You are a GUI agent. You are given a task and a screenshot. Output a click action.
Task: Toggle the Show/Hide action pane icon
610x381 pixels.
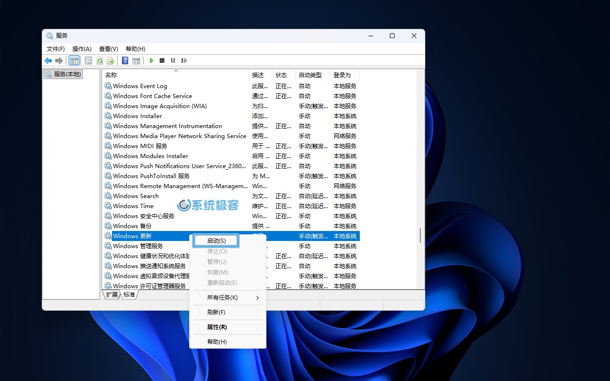point(136,60)
